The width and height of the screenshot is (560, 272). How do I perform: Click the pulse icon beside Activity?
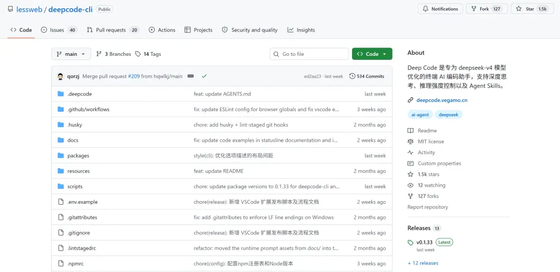[410, 153]
